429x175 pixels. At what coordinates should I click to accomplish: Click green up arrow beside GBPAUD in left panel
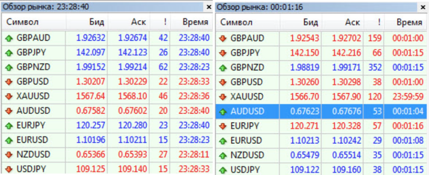9,38
